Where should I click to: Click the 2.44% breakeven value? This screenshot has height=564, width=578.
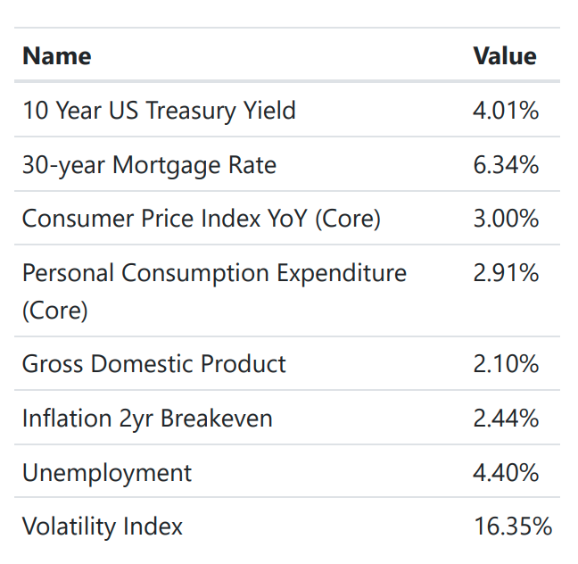click(x=506, y=419)
